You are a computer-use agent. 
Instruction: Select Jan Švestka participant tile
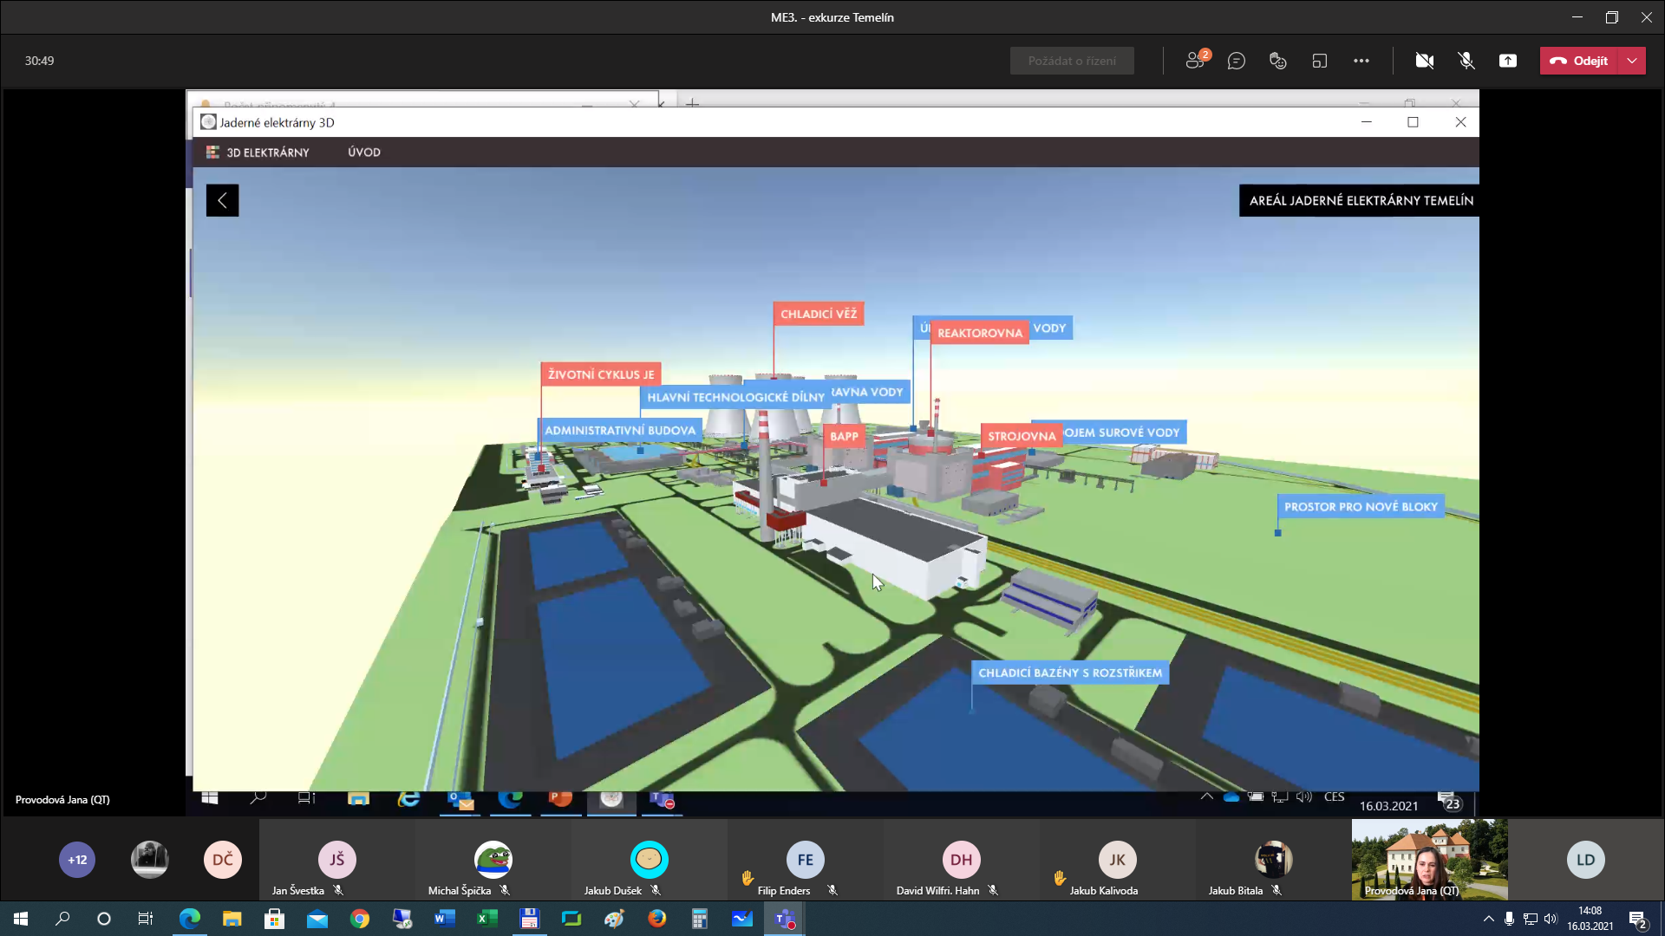[337, 860]
